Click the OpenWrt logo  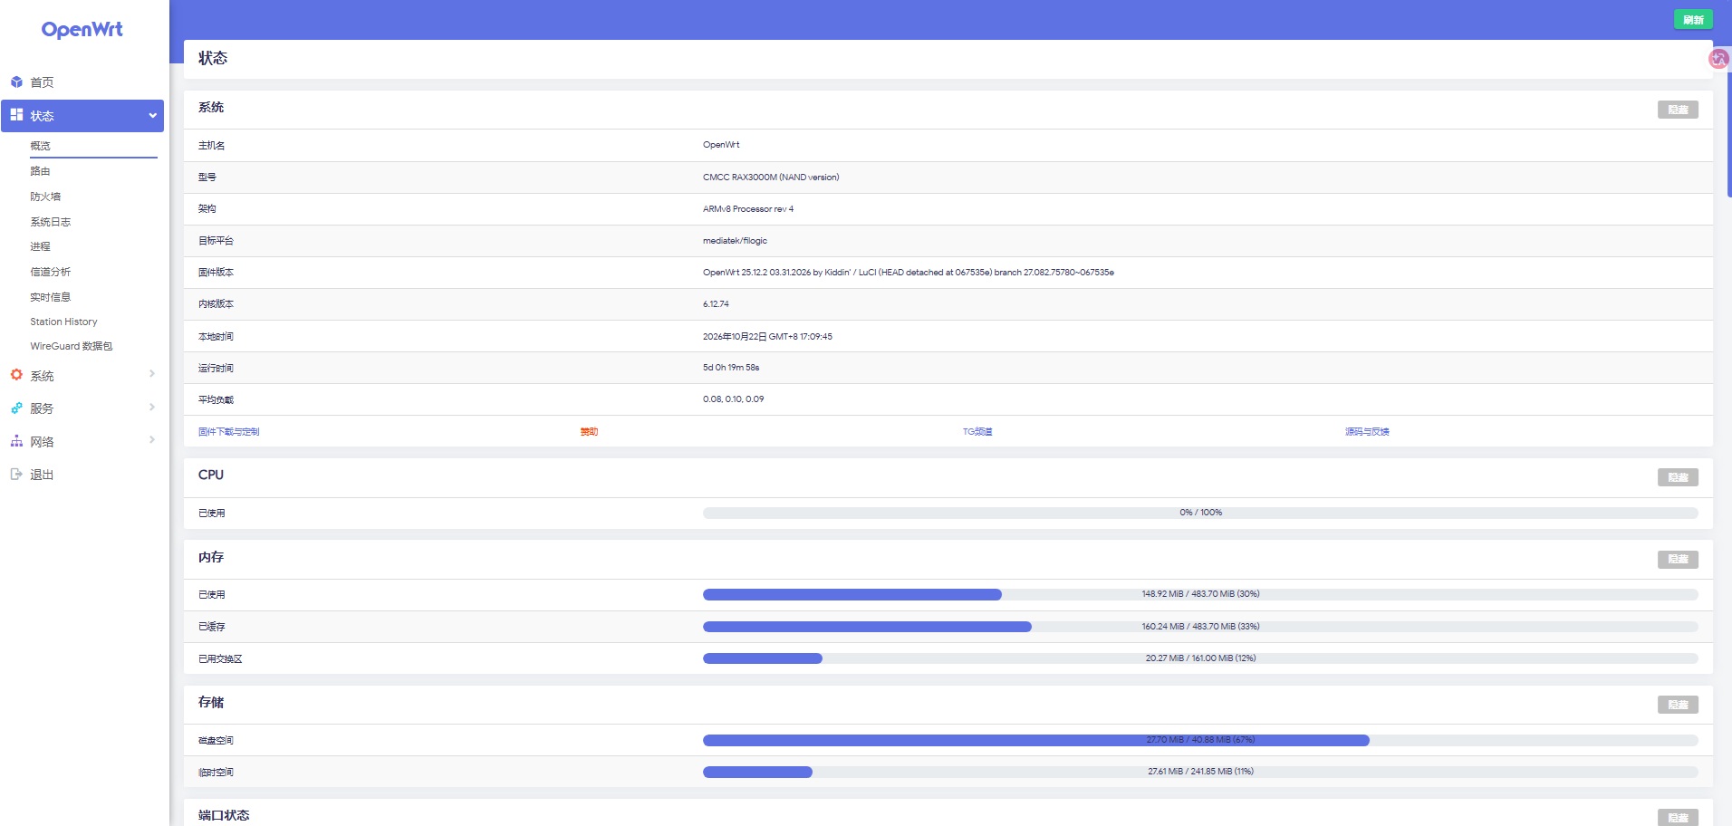tap(82, 29)
